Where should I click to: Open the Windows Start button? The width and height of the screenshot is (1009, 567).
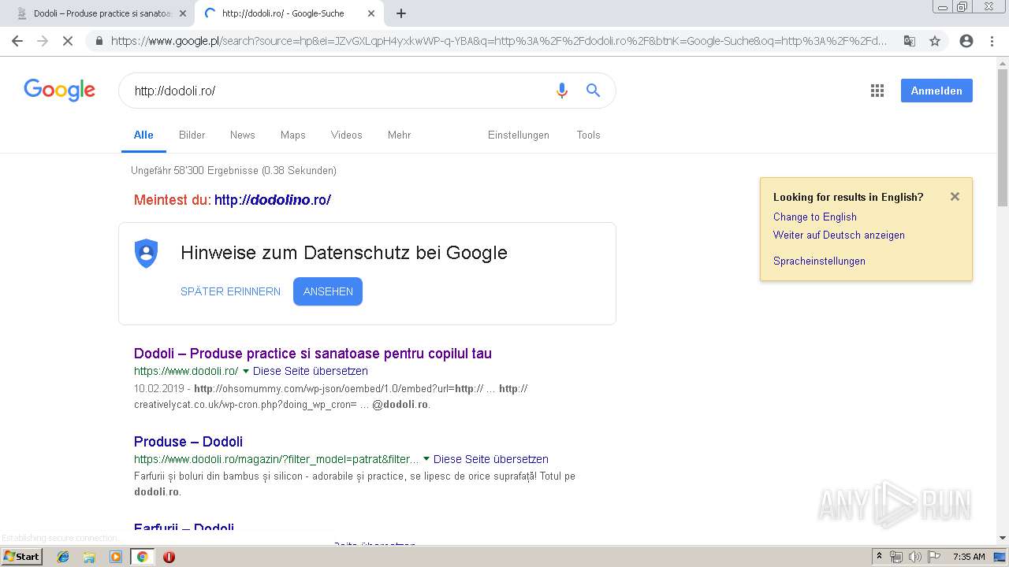click(22, 557)
